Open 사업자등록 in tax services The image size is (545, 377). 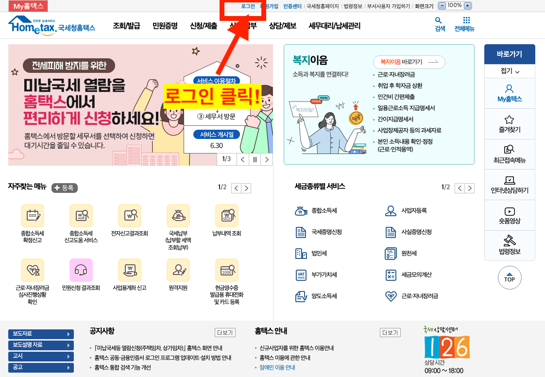click(406, 211)
